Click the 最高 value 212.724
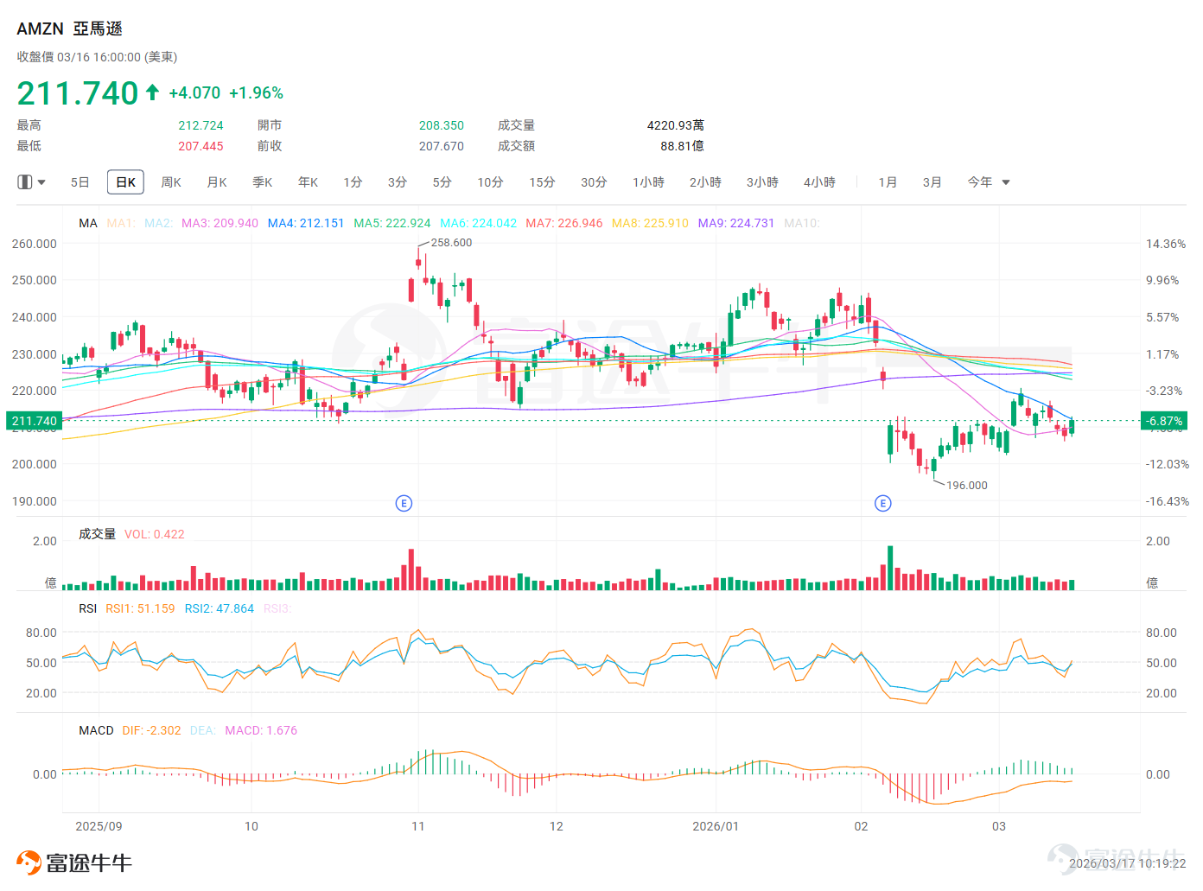Viewport: 1203px width, 891px height. coord(200,125)
